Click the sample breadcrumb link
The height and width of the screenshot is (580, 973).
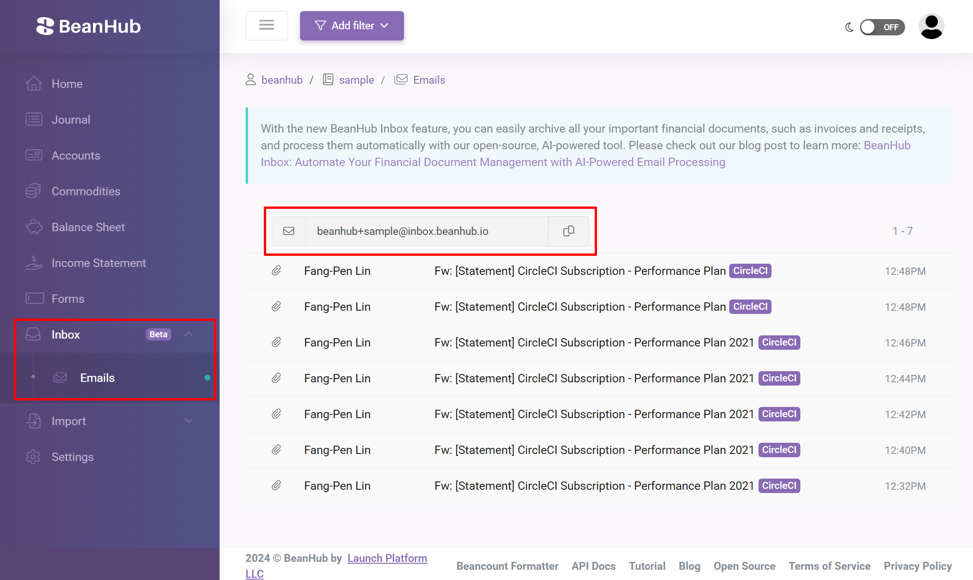point(356,80)
